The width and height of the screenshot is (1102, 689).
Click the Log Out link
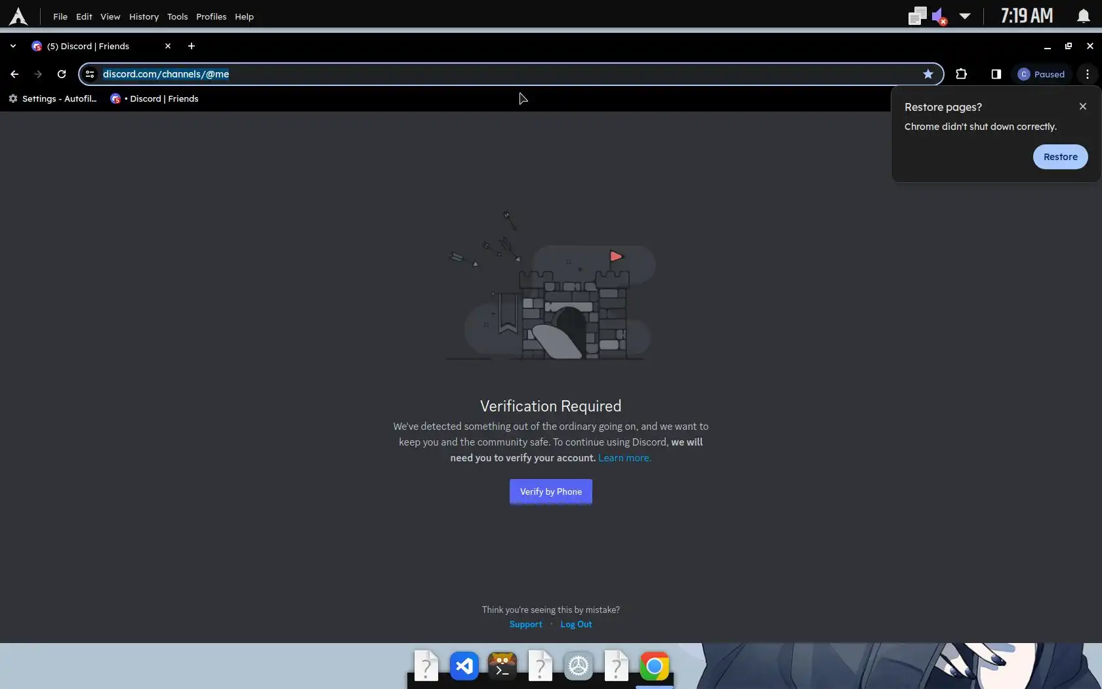(x=576, y=624)
